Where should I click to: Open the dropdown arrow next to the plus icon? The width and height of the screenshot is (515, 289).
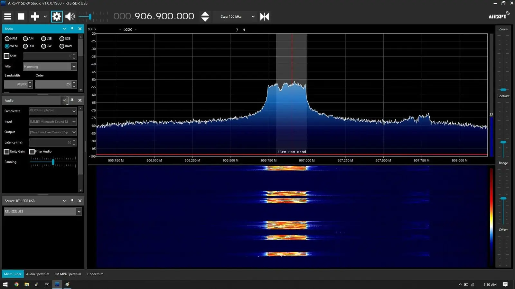coord(45,16)
